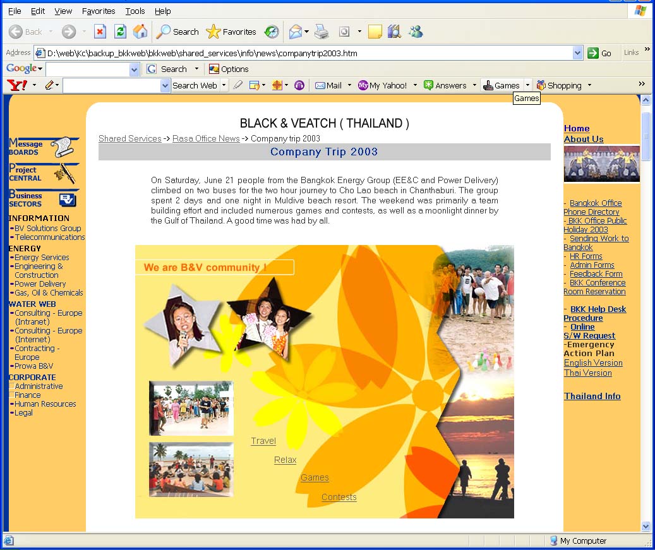Image resolution: width=655 pixels, height=550 pixels.
Task: Click the scrollbar up arrow
Action: [646, 100]
